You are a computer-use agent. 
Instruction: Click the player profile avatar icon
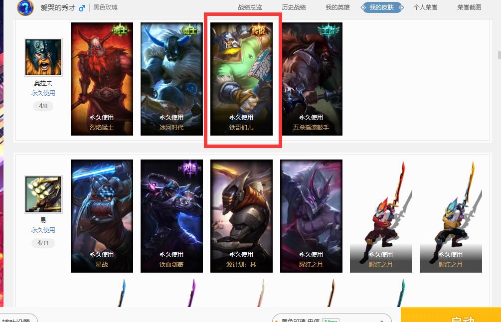tap(25, 7)
